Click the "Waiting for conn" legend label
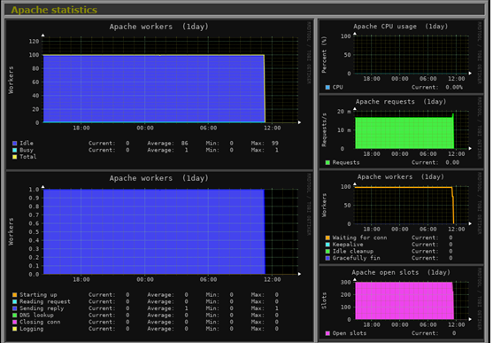 pos(359,238)
